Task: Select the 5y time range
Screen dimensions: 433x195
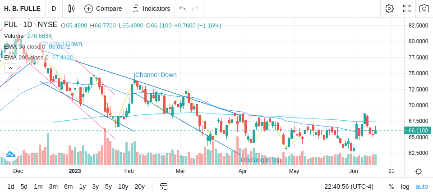Action: (108, 186)
